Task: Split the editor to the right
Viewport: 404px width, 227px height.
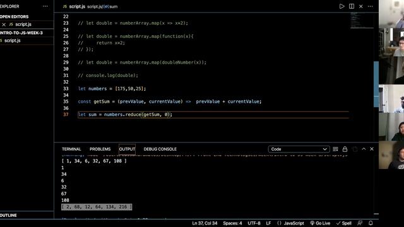Action: [x=352, y=6]
